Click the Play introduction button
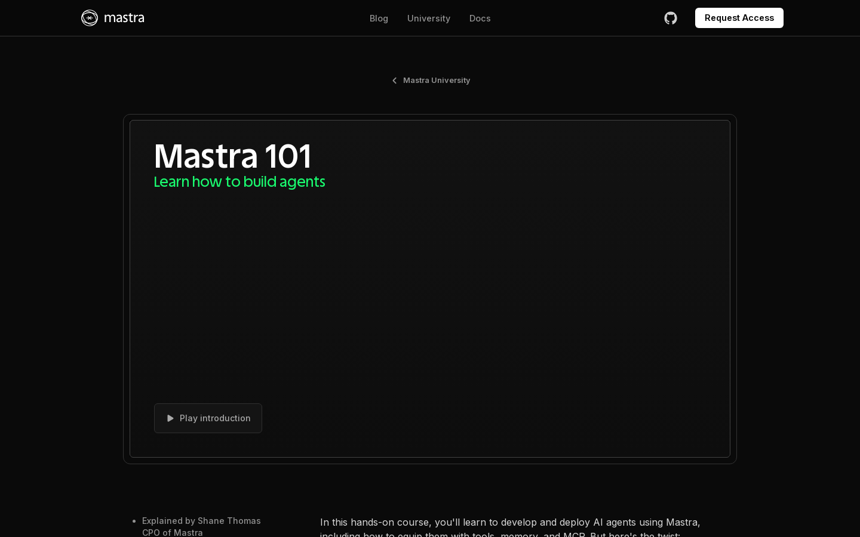Screen dimensions: 860x537 click(x=208, y=418)
